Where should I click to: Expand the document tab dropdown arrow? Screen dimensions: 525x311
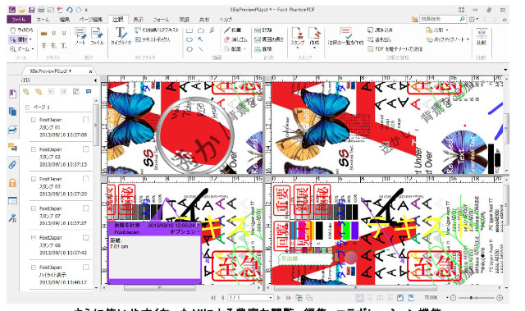coord(70,71)
